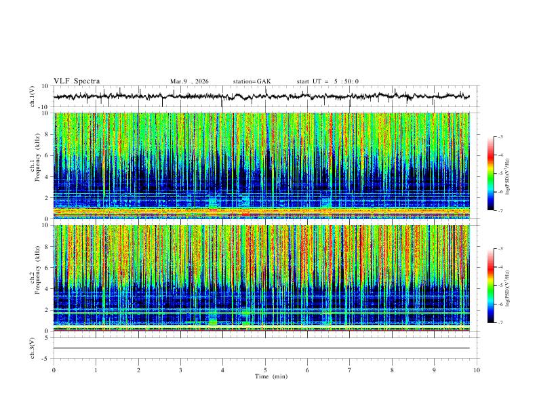Click time axis tick label "8"

(x=392, y=370)
